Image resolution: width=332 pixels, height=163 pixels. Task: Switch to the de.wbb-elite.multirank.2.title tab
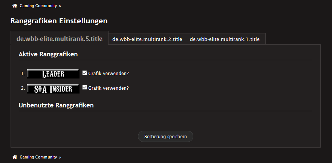click(147, 39)
